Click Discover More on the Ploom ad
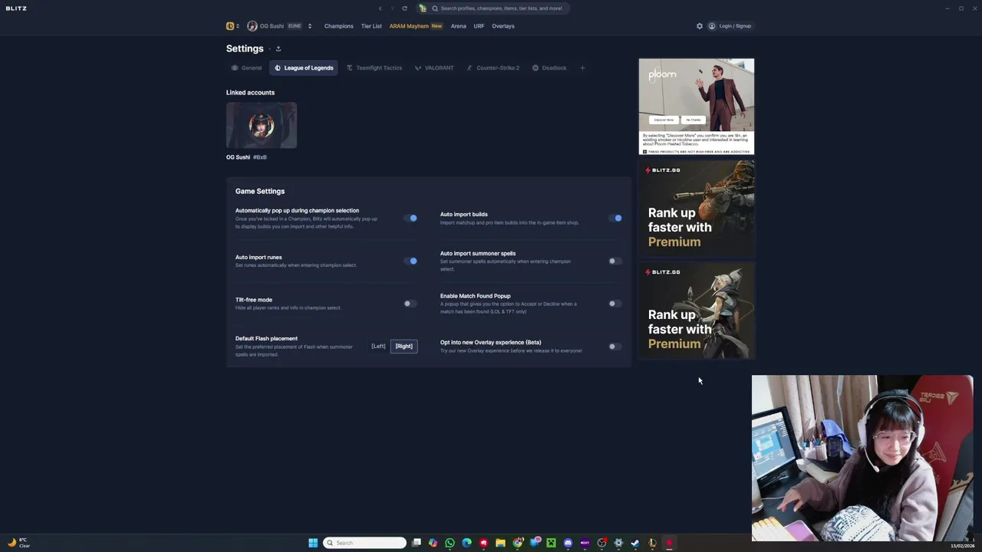This screenshot has height=552, width=982. click(664, 120)
